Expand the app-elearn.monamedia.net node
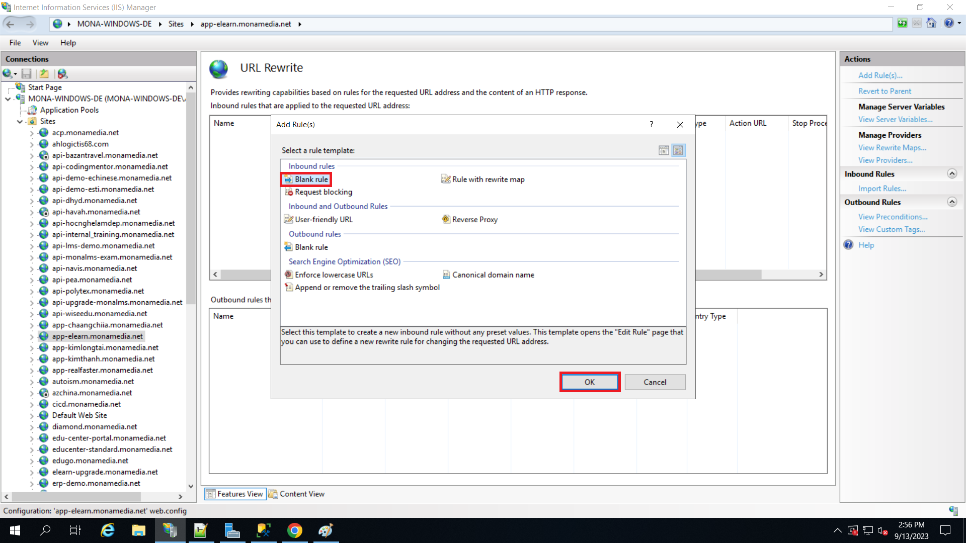This screenshot has height=543, width=966. click(x=32, y=337)
